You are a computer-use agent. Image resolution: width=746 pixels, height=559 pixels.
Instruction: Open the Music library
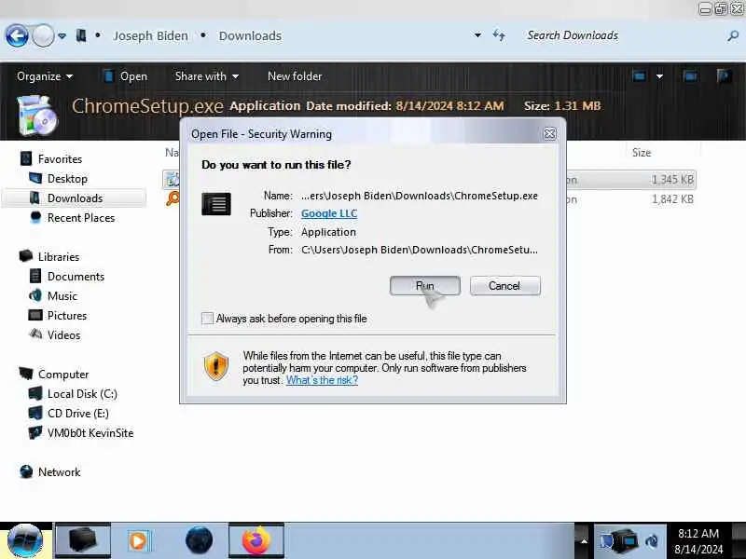[x=53, y=295]
